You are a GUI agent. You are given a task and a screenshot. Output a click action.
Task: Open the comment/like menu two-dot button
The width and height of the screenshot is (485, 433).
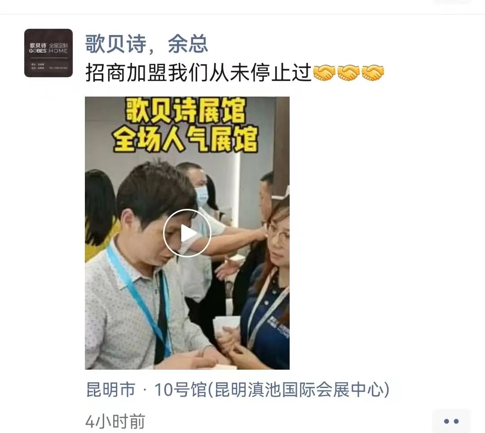451,421
